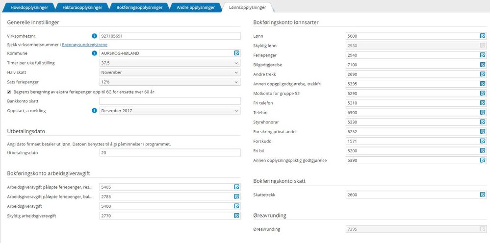
Task: Select the Lønnsopplysninger tab
Action: tap(247, 7)
